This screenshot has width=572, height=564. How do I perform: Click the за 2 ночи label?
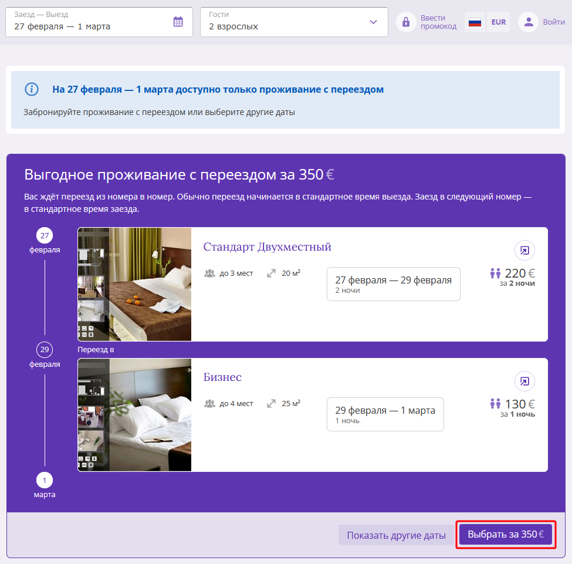click(x=517, y=283)
